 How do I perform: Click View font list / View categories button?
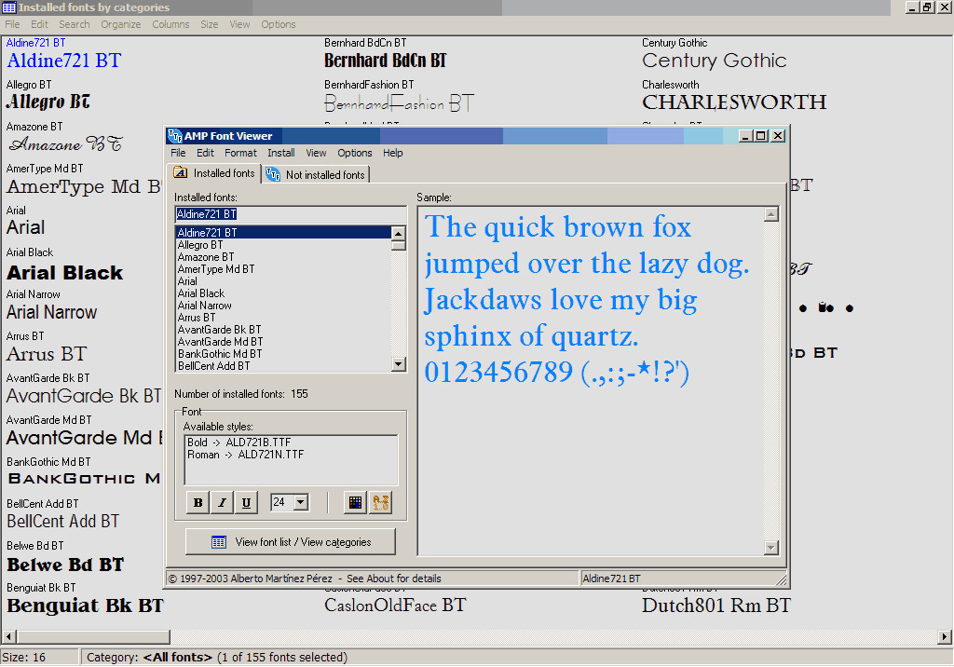coord(291,541)
